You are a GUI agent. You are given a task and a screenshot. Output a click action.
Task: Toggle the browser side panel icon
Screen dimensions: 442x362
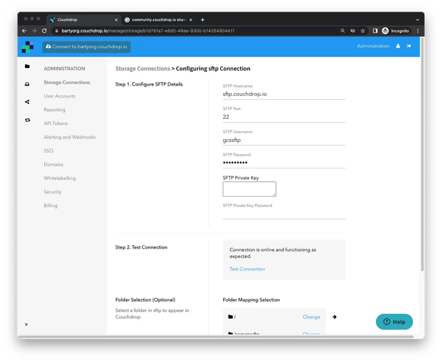(x=375, y=31)
